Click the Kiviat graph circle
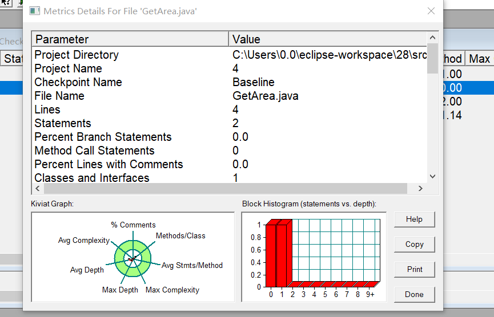This screenshot has height=317, width=494. (132, 258)
